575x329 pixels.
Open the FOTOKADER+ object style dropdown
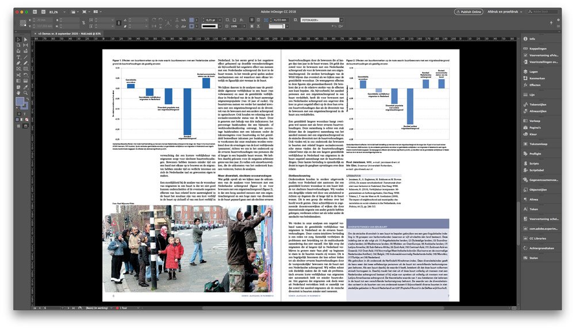(342, 20)
